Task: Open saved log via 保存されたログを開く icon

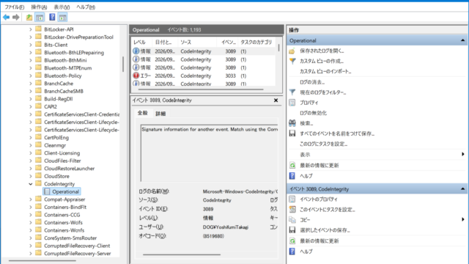Action: click(292, 51)
